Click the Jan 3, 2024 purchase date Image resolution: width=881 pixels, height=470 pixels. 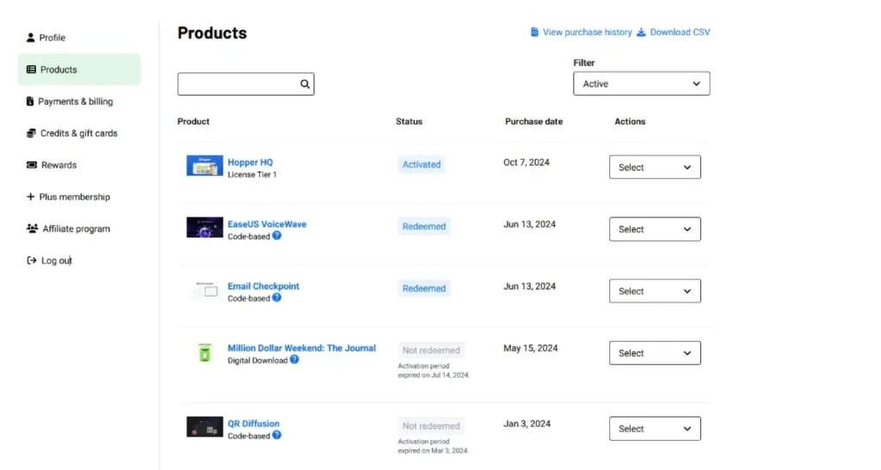pos(527,424)
